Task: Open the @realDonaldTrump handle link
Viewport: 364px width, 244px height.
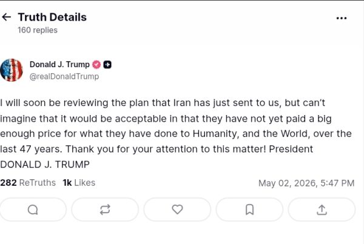Action: [64, 76]
